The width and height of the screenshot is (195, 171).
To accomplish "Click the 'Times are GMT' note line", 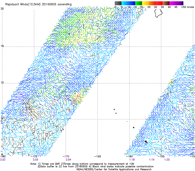I will point(82,164).
